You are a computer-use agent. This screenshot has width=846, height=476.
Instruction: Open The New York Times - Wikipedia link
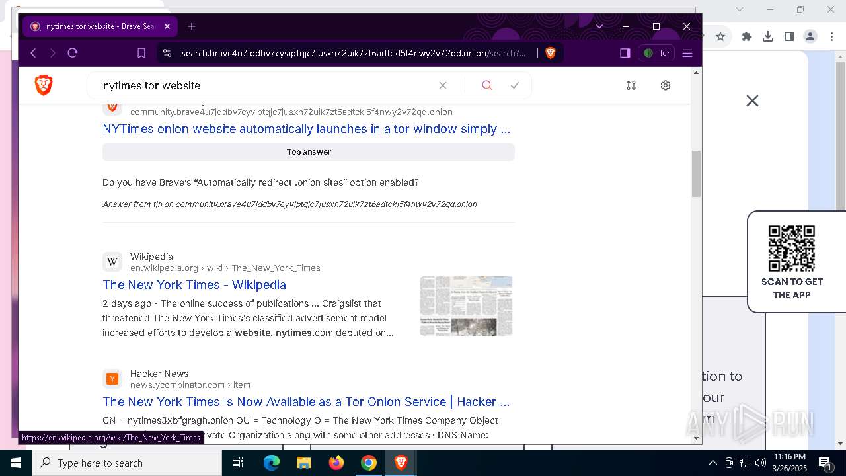tap(194, 285)
